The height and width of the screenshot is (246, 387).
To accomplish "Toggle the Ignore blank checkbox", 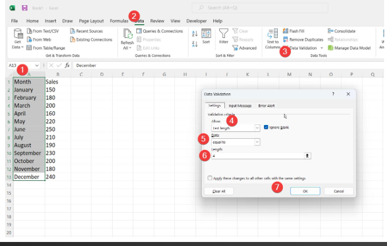I will 266,127.
